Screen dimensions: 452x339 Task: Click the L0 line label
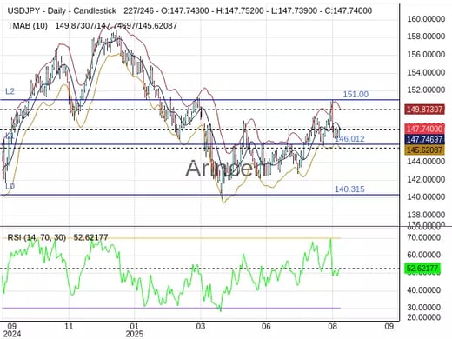tap(10, 186)
